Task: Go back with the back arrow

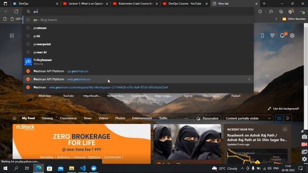Action: (x=6, y=12)
